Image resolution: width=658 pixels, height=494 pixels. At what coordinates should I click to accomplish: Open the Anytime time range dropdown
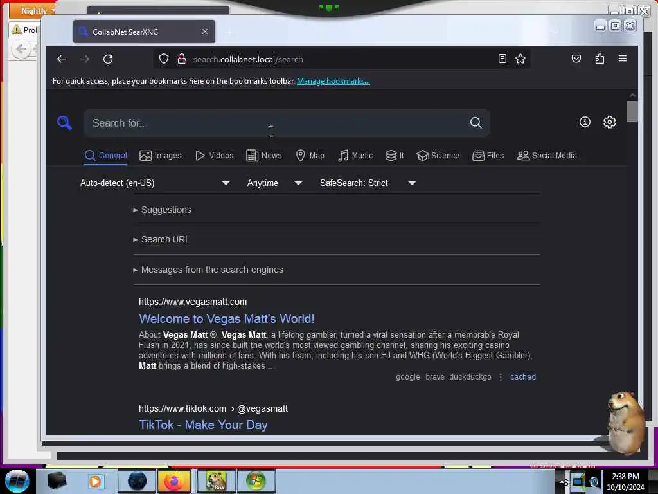coord(275,183)
